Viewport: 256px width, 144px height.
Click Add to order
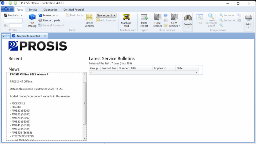[106, 20]
